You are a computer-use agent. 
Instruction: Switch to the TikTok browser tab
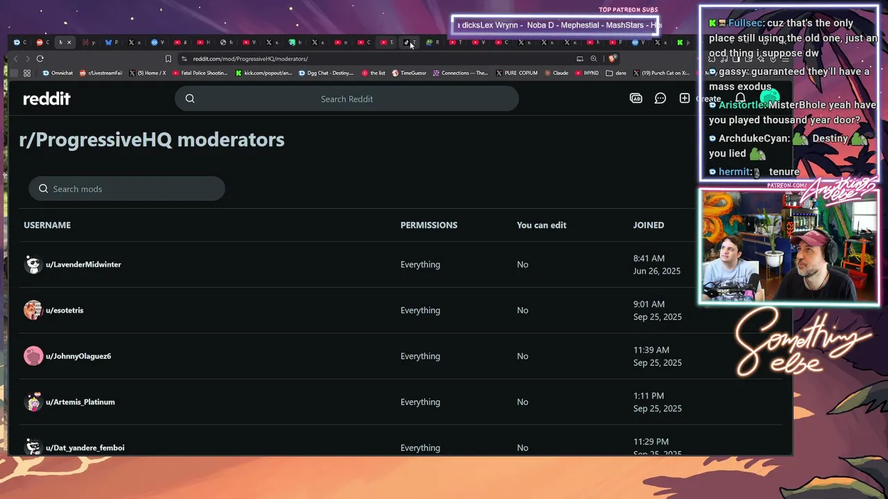409,42
